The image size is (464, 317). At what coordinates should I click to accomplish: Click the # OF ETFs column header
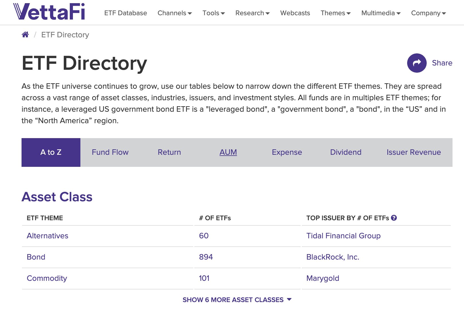click(x=215, y=218)
